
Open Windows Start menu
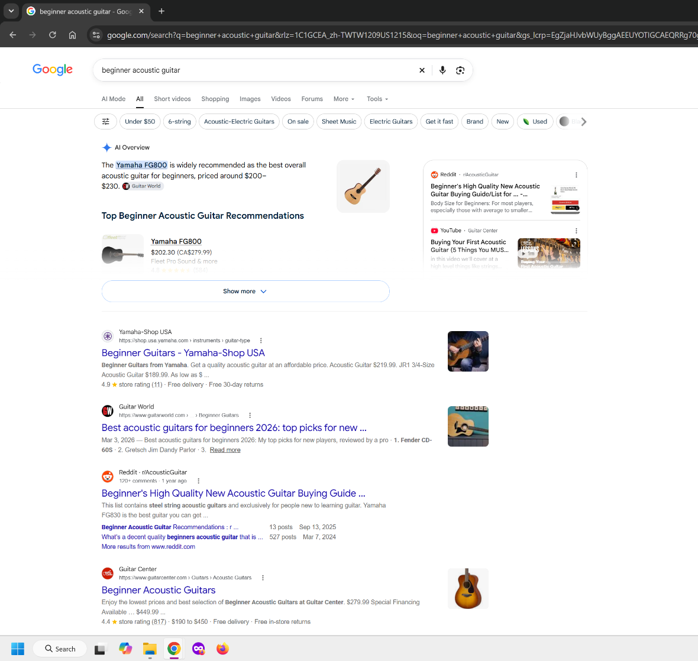[18, 649]
